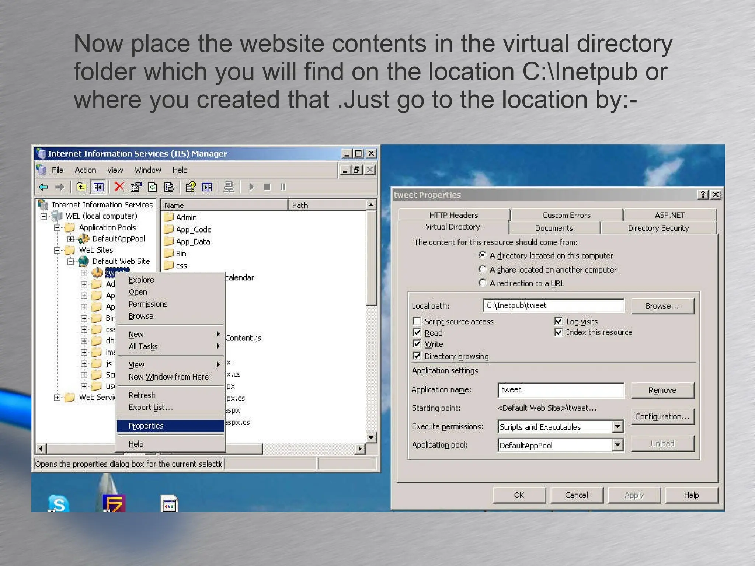The height and width of the screenshot is (566, 755).
Task: Select the DefaultAppPool gear icon node
Action: pyautogui.click(x=84, y=239)
